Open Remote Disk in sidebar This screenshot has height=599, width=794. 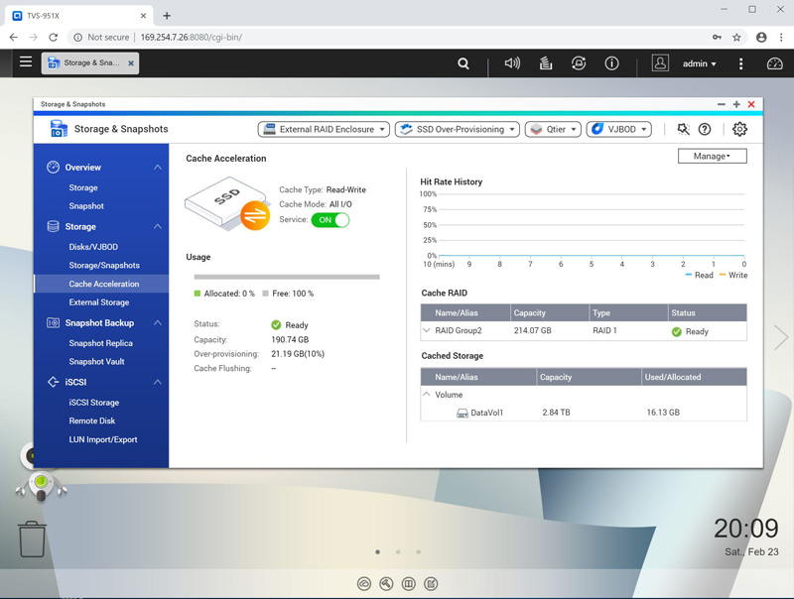click(91, 420)
